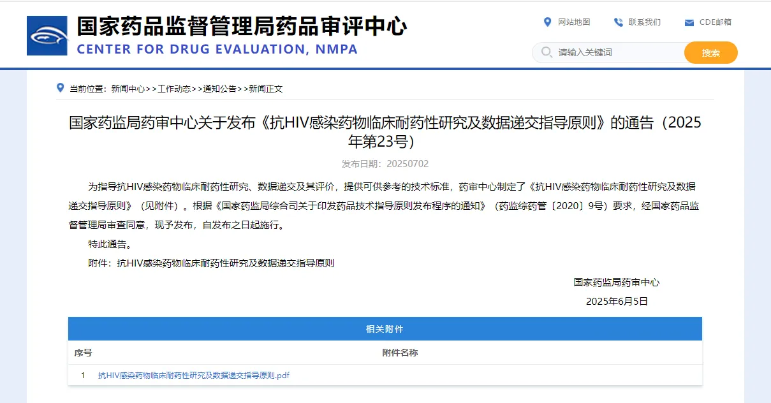Focus the 请输入关键词 search field
The width and height of the screenshot is (771, 403).
tap(615, 52)
